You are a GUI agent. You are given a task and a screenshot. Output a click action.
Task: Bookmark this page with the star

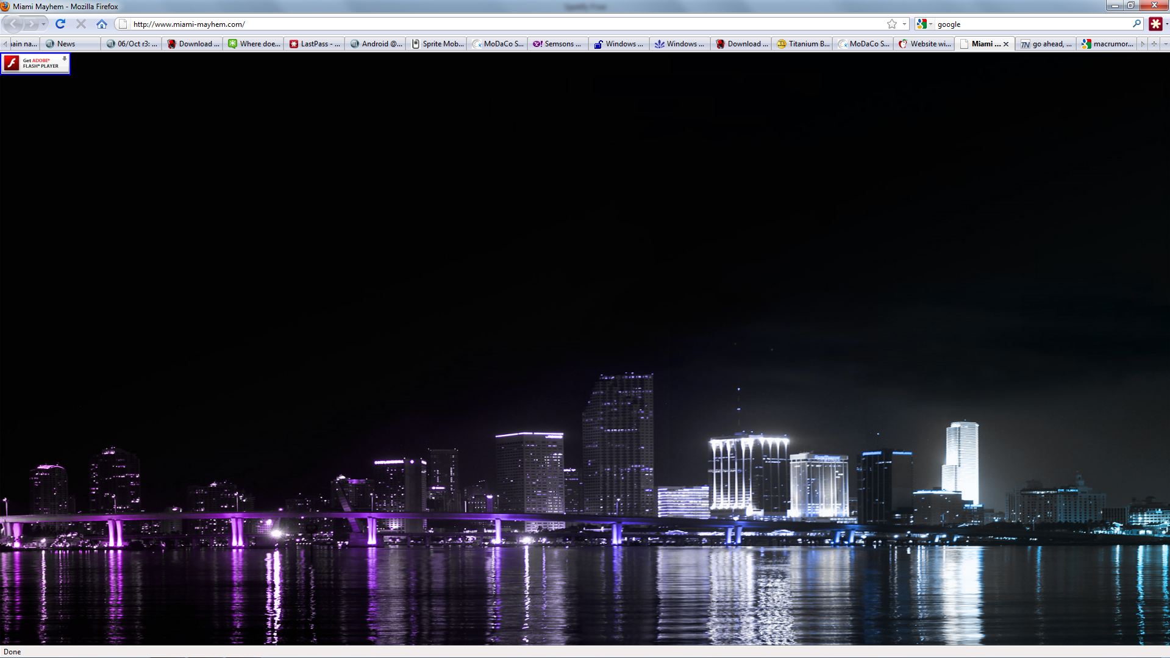(x=892, y=24)
